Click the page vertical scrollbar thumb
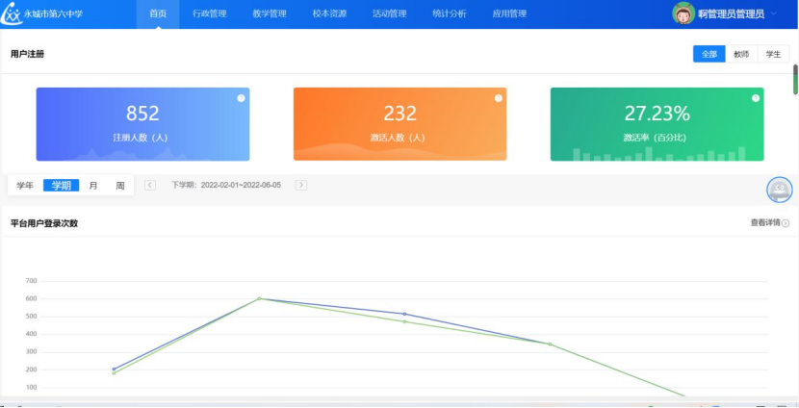 click(795, 80)
